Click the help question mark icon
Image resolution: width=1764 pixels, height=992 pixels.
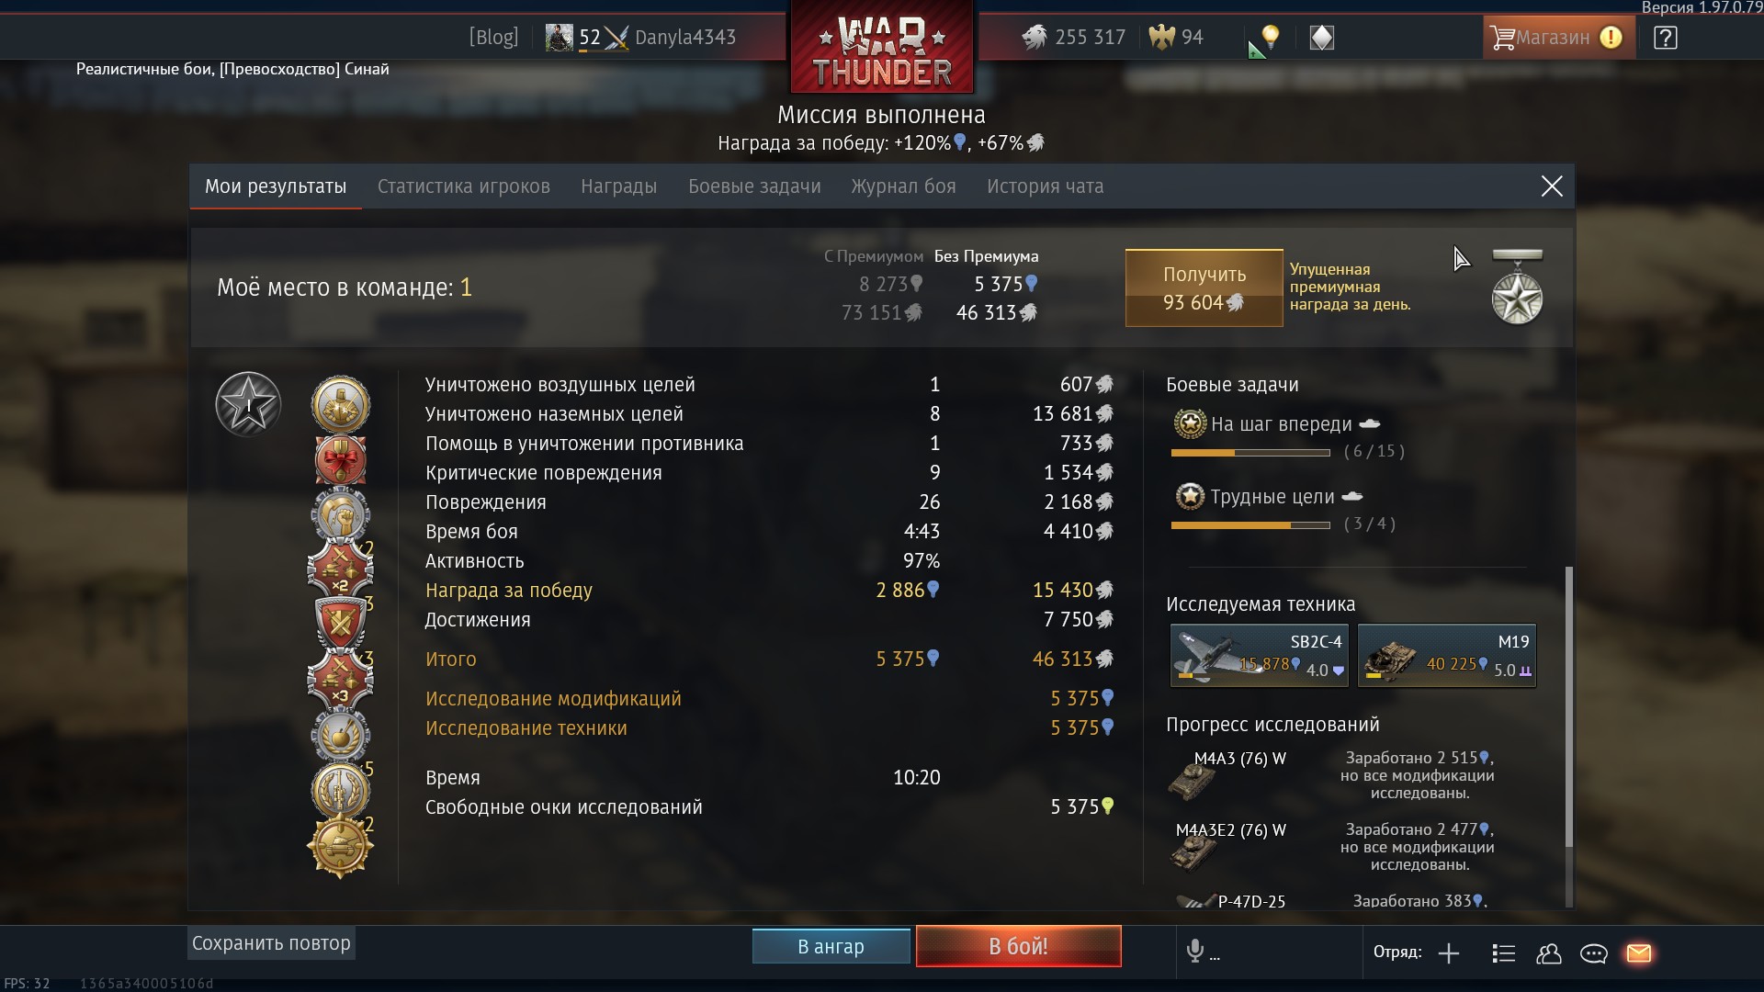[1665, 38]
